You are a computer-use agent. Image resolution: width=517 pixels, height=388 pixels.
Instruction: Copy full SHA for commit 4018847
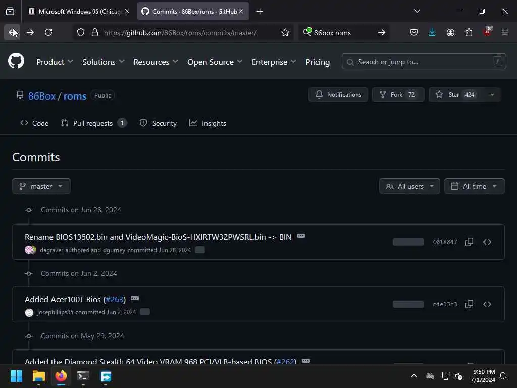[469, 242]
